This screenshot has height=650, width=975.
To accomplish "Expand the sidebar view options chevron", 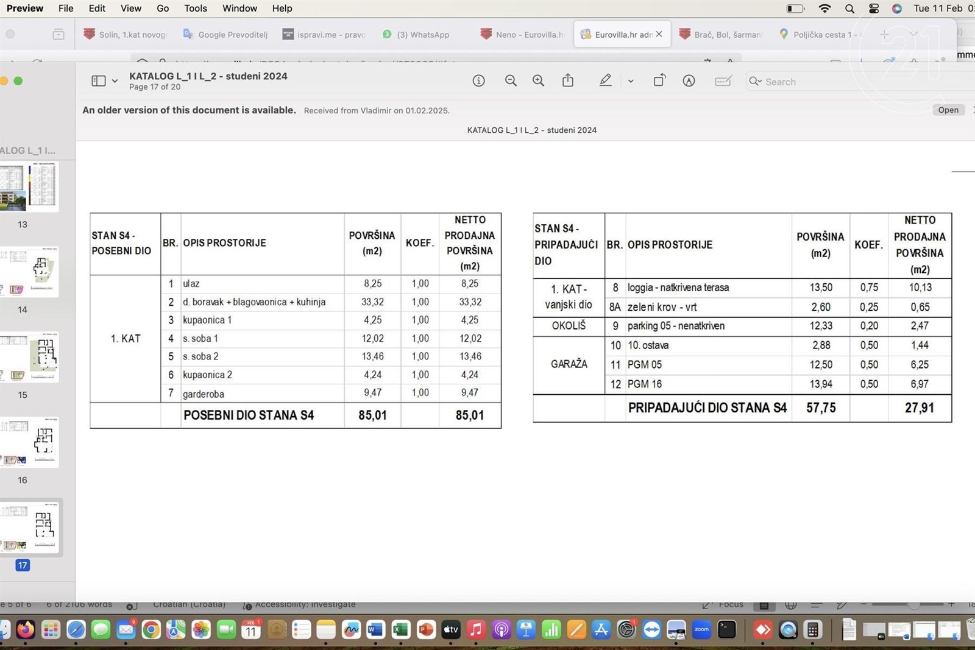I will point(115,81).
